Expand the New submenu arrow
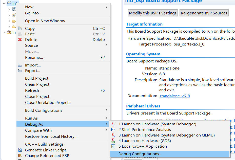This screenshot has height=160, width=235. (x=107, y=7)
